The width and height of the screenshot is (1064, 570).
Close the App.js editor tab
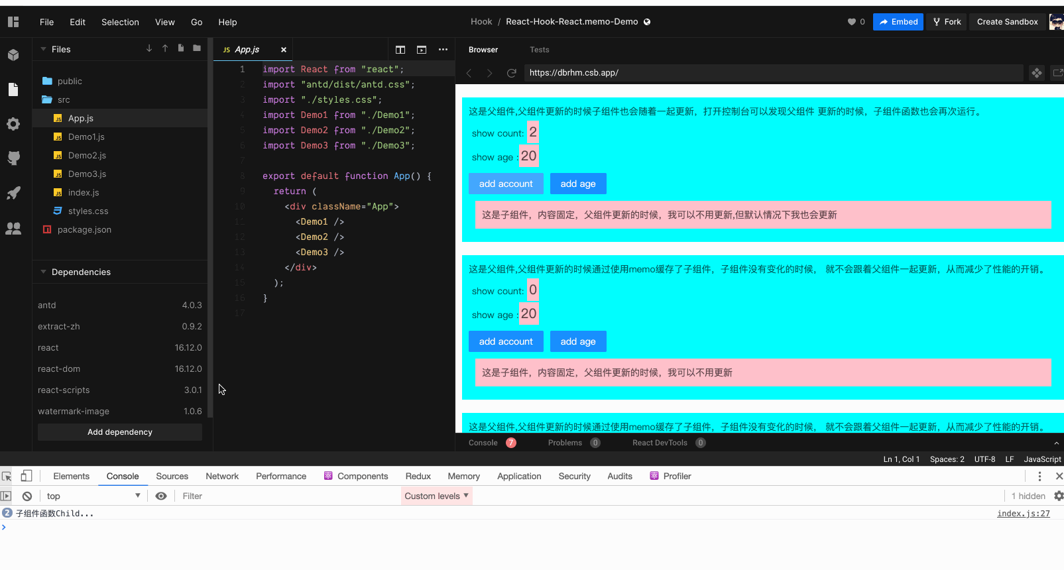284,50
